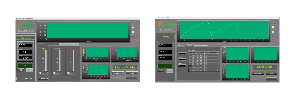Viewport: 295px width, 100px height.
Task: Click Start Index field in right window
Action: tap(182, 59)
